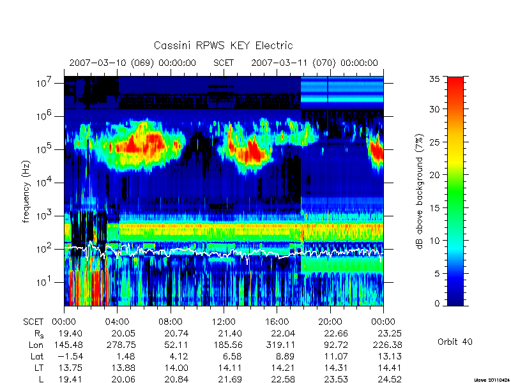Click the colorbar value 15

434,208
